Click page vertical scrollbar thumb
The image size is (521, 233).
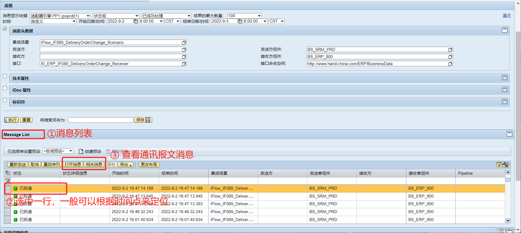(518, 106)
